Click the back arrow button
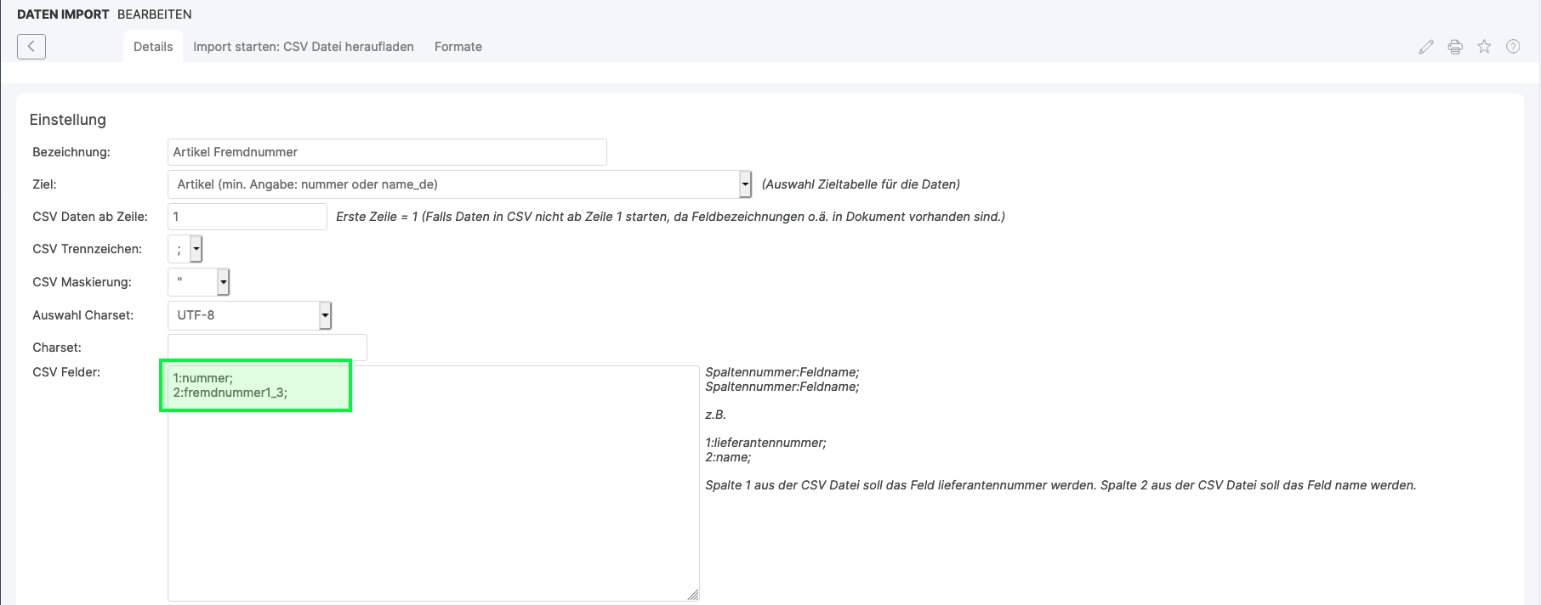This screenshot has width=1541, height=605. 31,47
